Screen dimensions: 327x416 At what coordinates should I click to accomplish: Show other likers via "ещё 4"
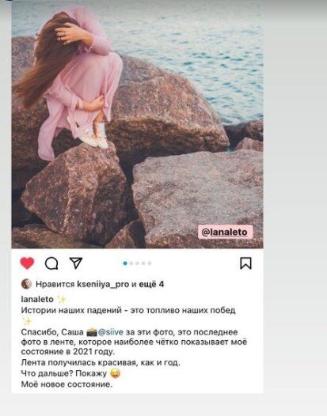152,285
